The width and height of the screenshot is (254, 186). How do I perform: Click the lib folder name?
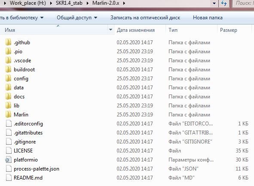16,106
